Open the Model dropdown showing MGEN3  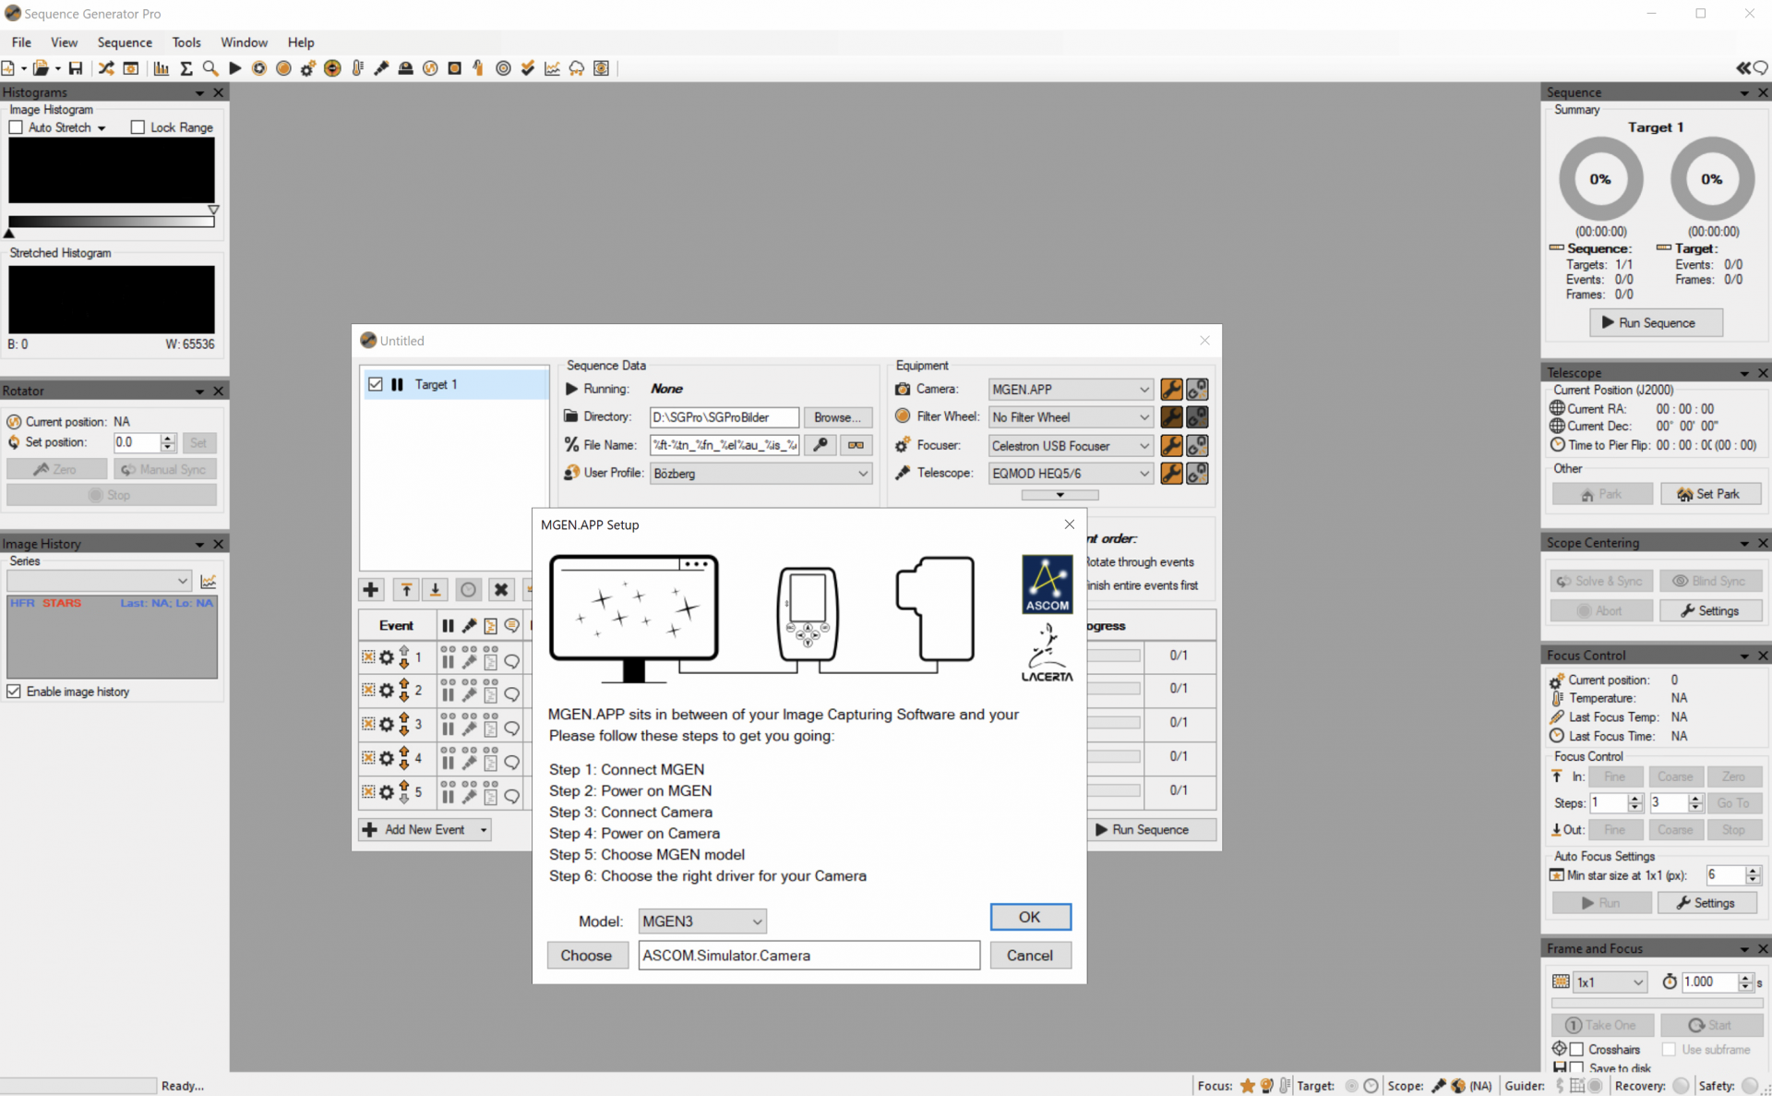pyautogui.click(x=701, y=921)
